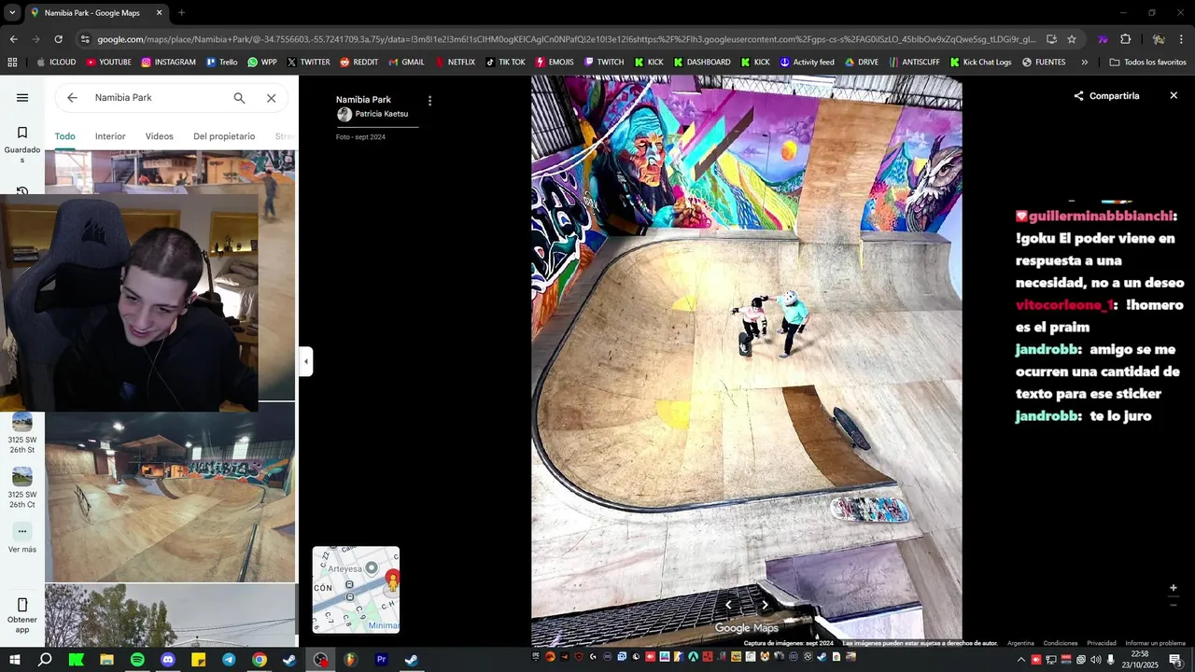Viewport: 1195px width, 672px height.
Task: Zoom out with minus button
Action: (x=1174, y=605)
